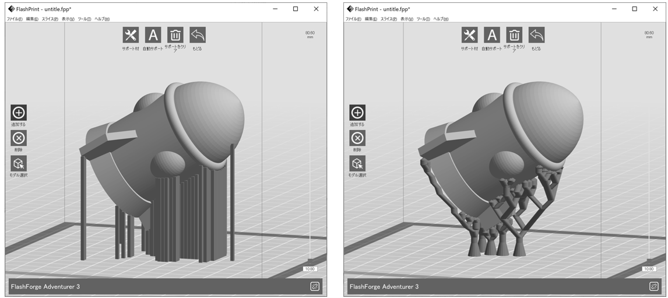Click モデル選択 cube icon in left window
Image resolution: width=668 pixels, height=298 pixels.
click(19, 164)
